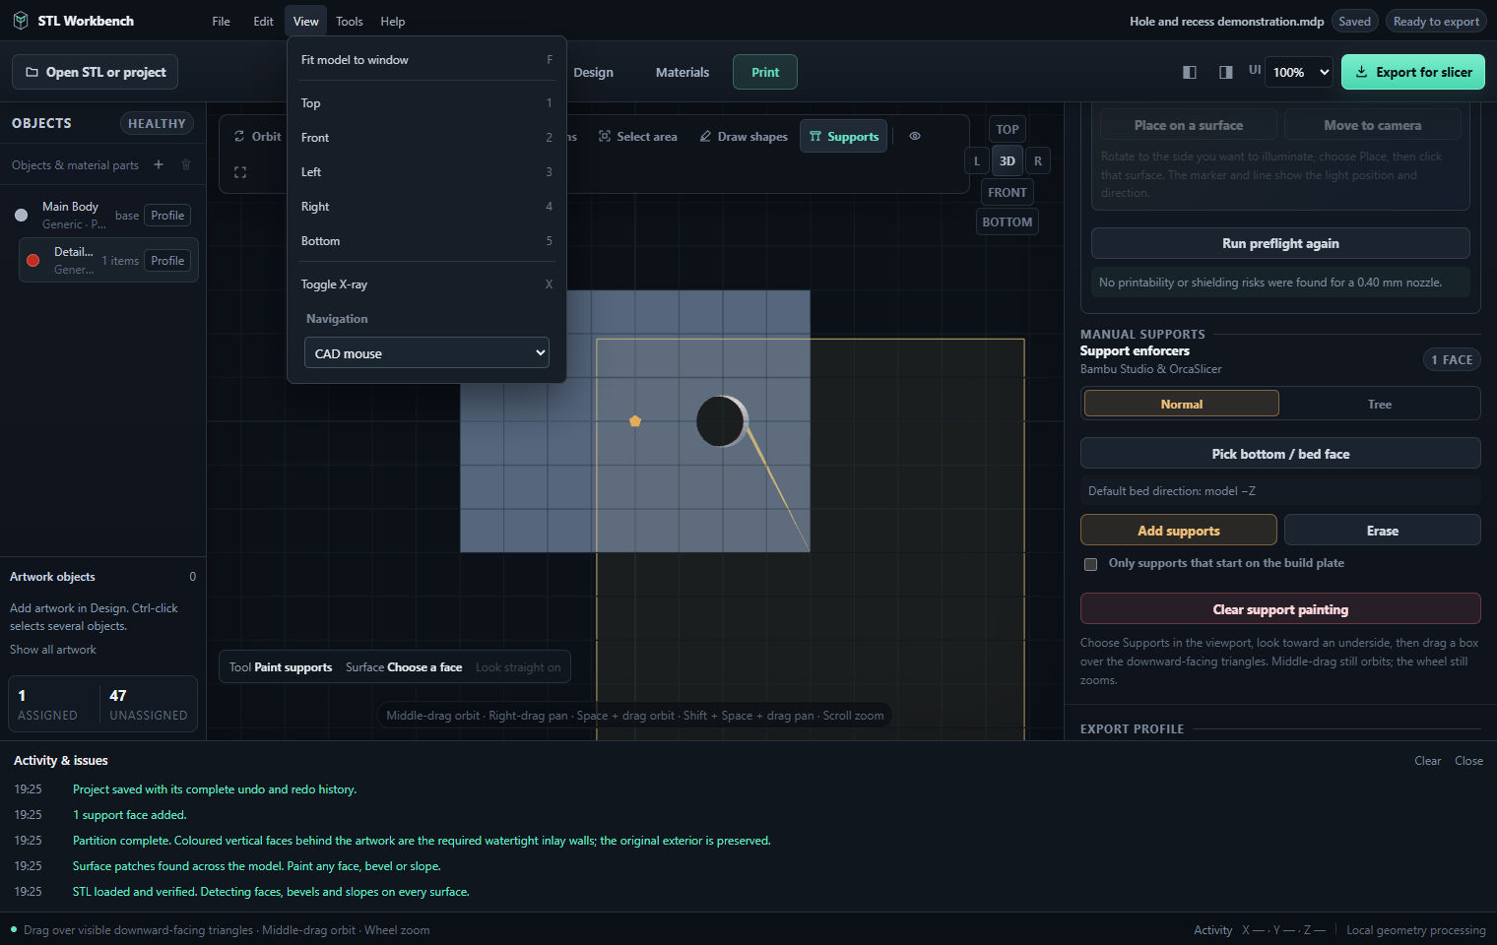Click the HEALTHY status badge
This screenshot has width=1497, height=945.
click(157, 123)
